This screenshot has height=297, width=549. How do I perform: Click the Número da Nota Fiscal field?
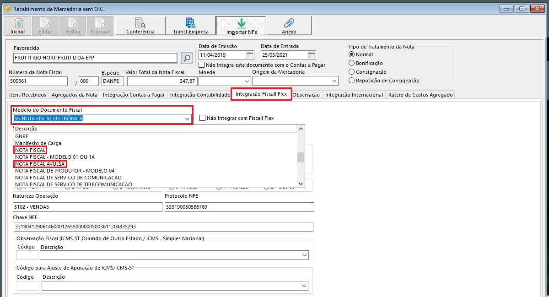click(x=38, y=81)
